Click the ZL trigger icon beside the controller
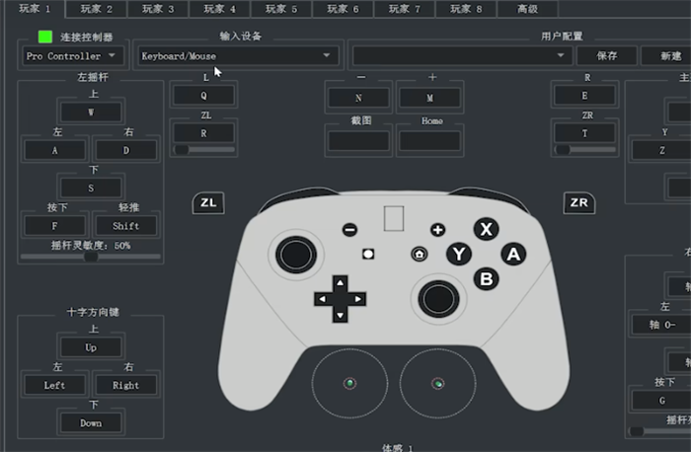 click(x=208, y=202)
